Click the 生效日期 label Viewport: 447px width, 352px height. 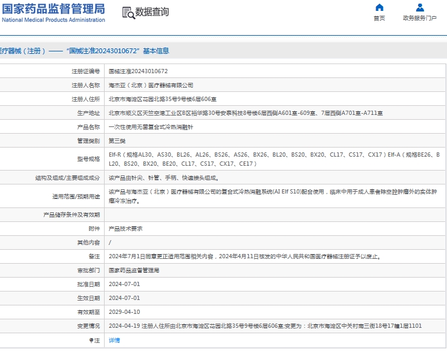(x=88, y=298)
